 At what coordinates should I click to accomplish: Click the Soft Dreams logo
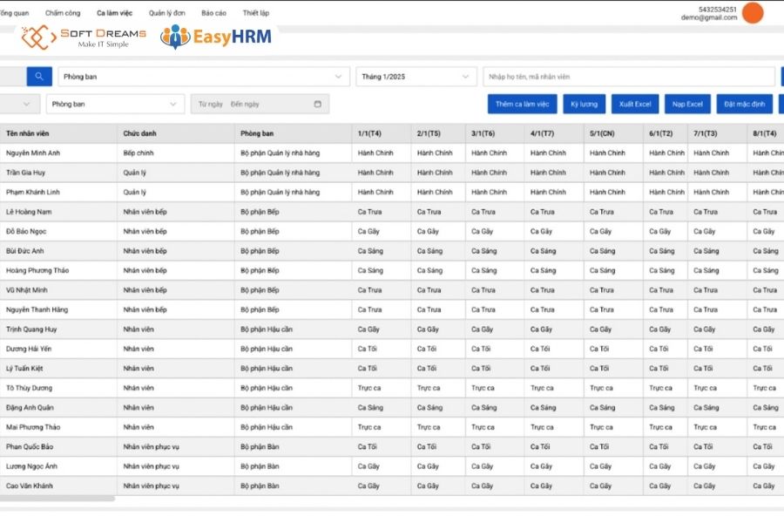point(84,37)
